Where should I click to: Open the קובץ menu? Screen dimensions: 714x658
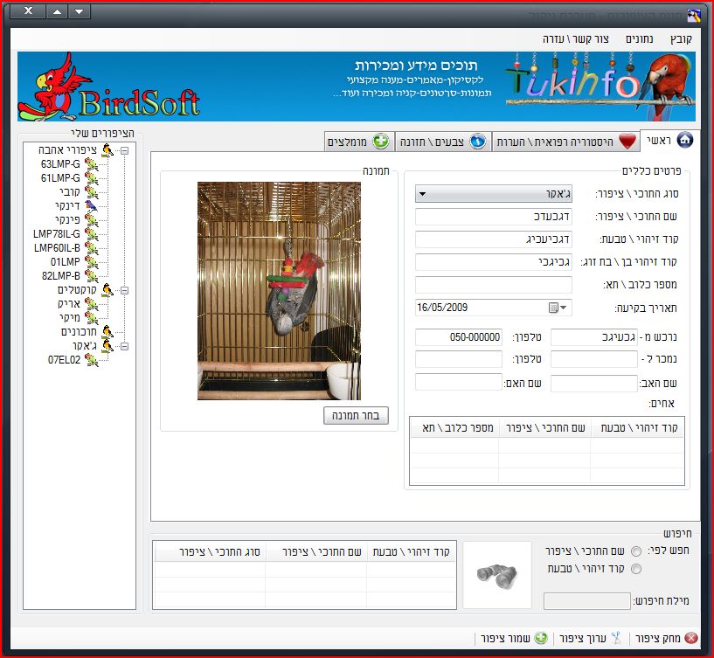pyautogui.click(x=681, y=39)
